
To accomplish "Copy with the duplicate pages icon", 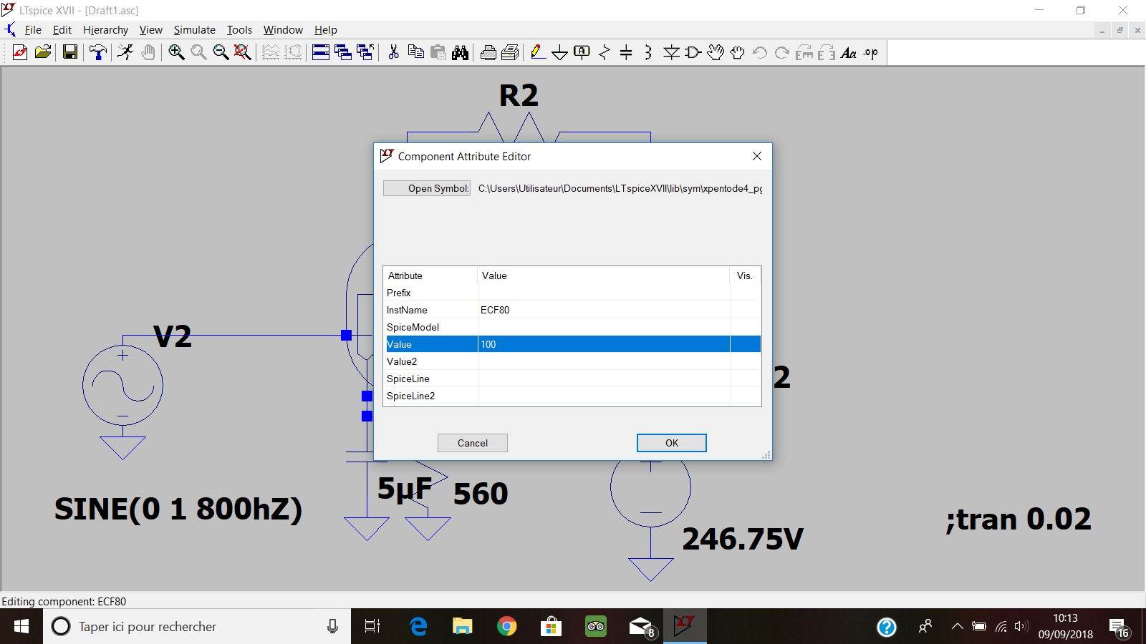I will (415, 52).
